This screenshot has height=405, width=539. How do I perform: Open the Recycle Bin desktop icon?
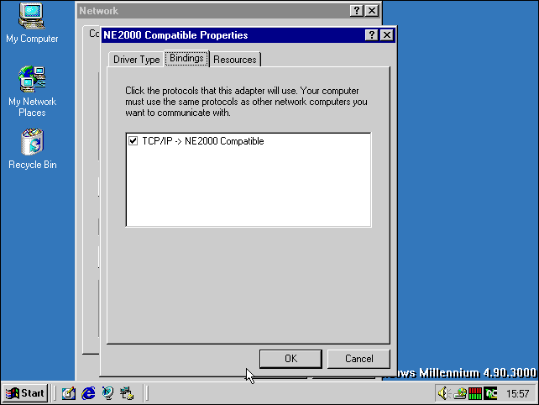pos(32,149)
